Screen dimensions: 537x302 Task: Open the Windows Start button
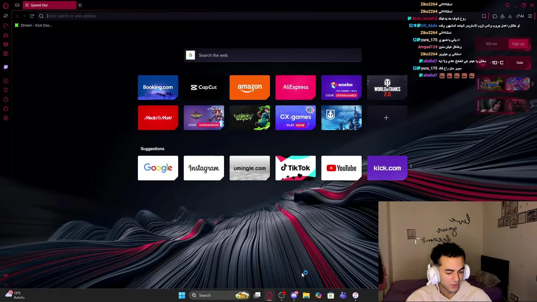click(182, 295)
